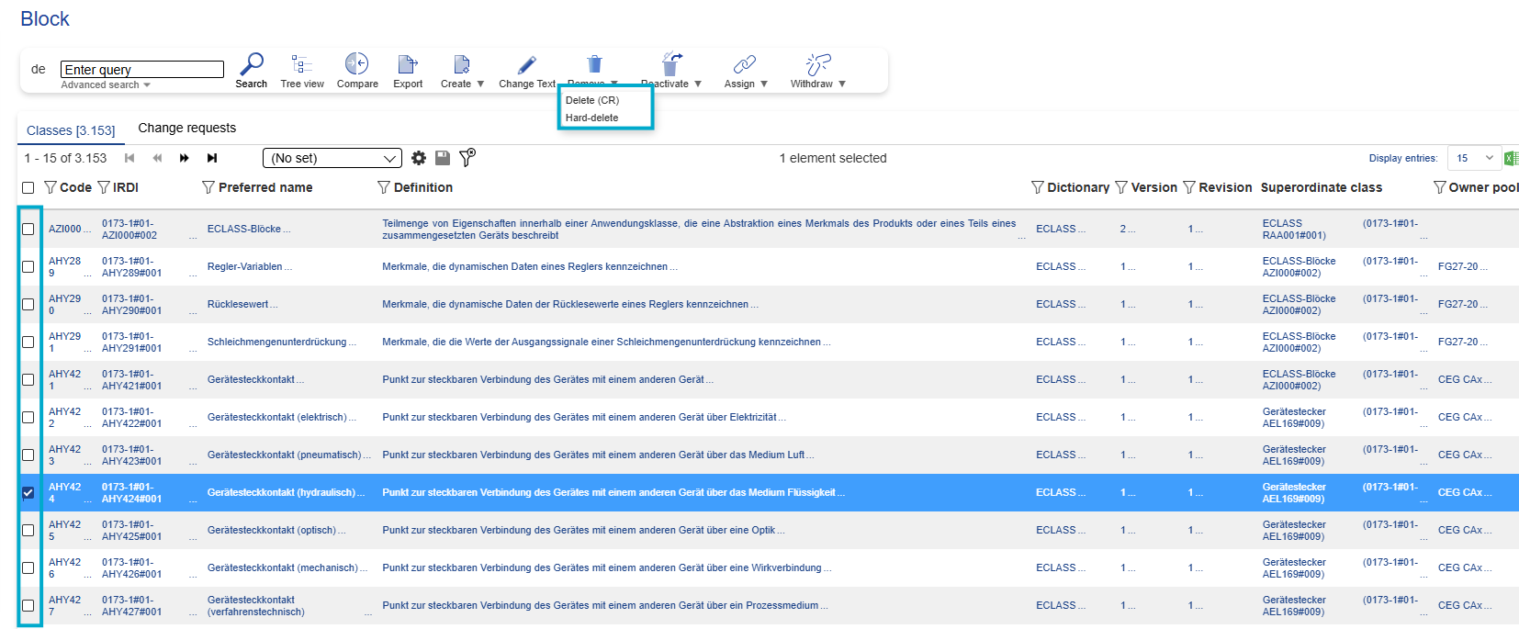Open the Tree view tool

[x=301, y=64]
